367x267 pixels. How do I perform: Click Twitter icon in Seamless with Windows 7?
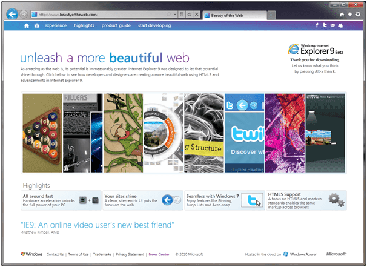[x=252, y=200]
